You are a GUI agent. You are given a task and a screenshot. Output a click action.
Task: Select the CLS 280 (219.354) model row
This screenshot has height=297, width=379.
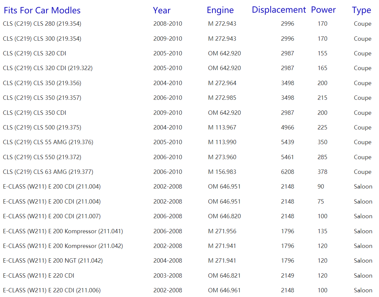pyautogui.click(x=42, y=24)
